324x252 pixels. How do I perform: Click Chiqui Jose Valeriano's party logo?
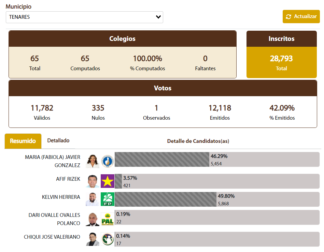coord(108,239)
